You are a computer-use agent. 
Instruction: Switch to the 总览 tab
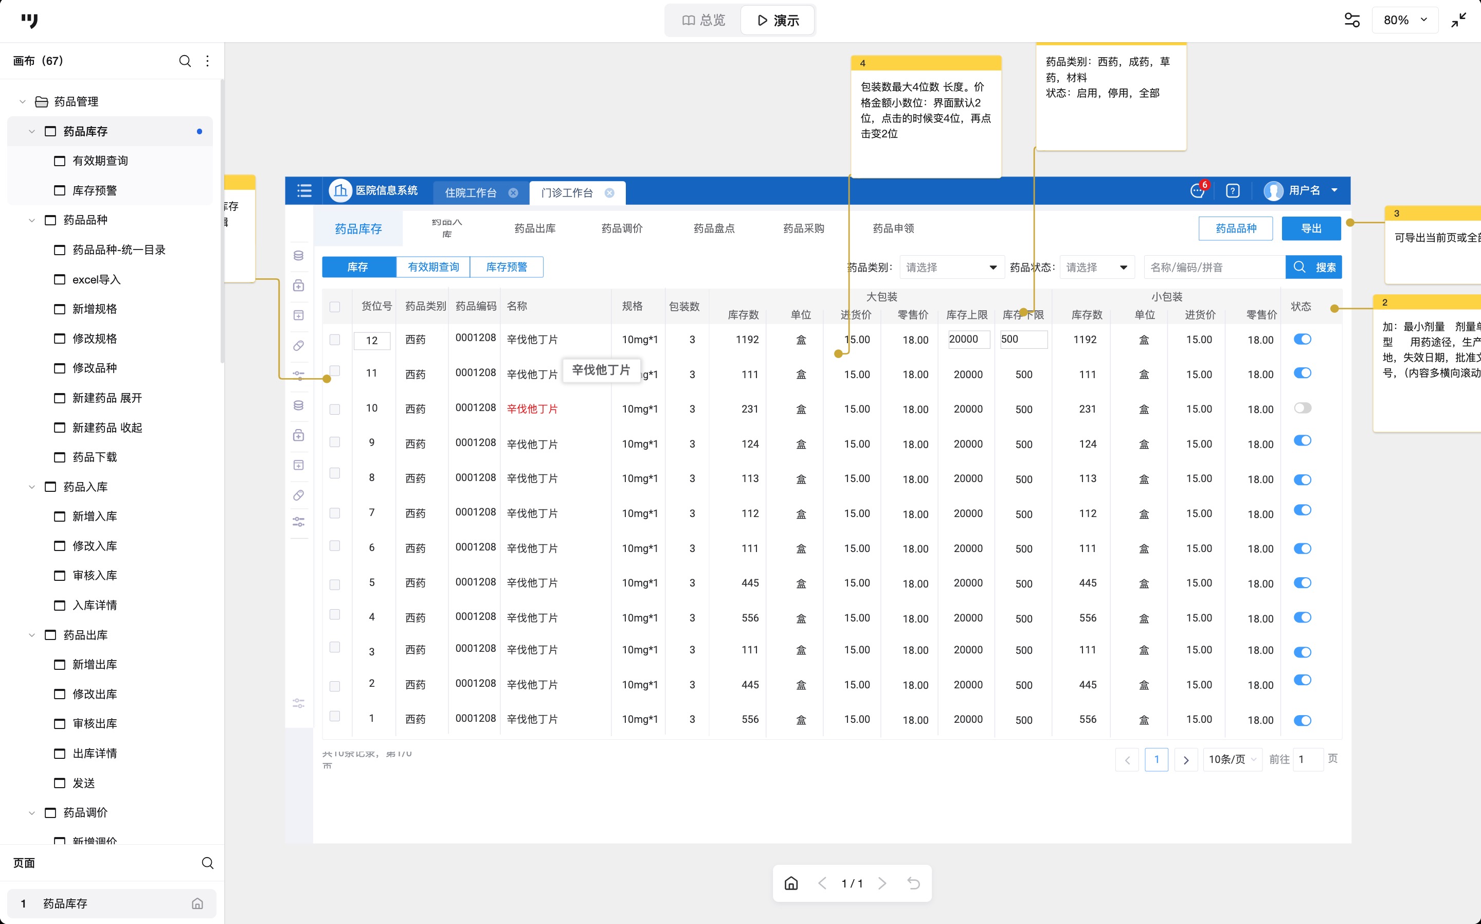click(703, 21)
